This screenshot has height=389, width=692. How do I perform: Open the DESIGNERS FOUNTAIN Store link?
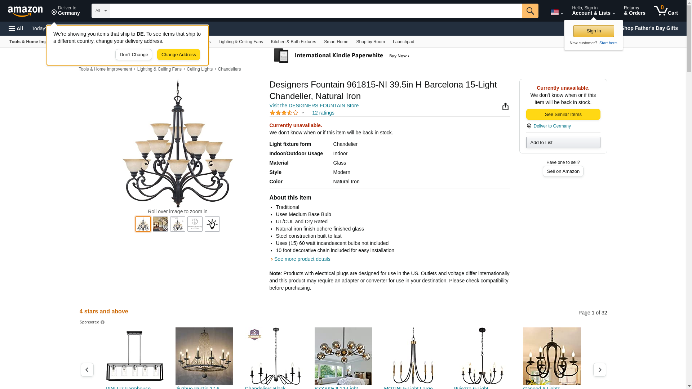tap(314, 106)
